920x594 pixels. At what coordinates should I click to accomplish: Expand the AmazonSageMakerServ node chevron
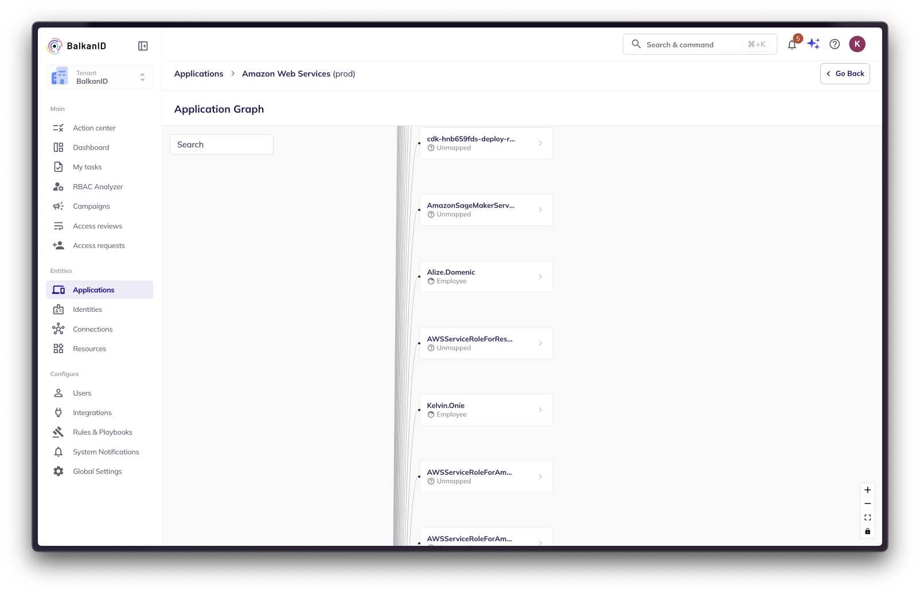(540, 210)
